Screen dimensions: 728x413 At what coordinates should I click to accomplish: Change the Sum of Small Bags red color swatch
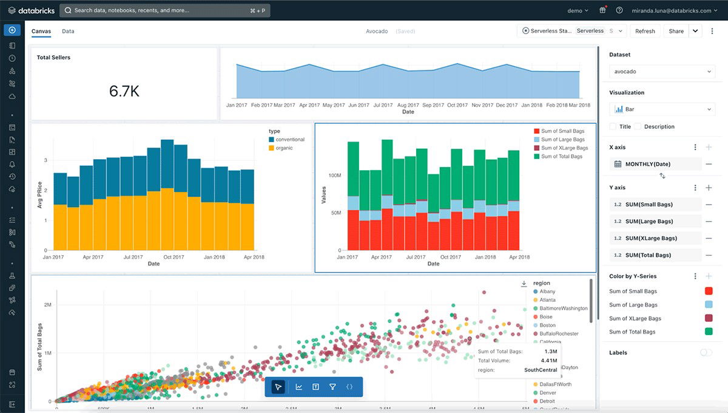709,291
